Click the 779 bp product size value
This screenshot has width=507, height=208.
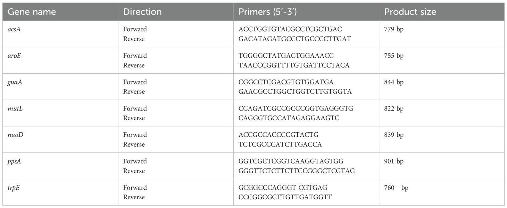click(x=394, y=29)
